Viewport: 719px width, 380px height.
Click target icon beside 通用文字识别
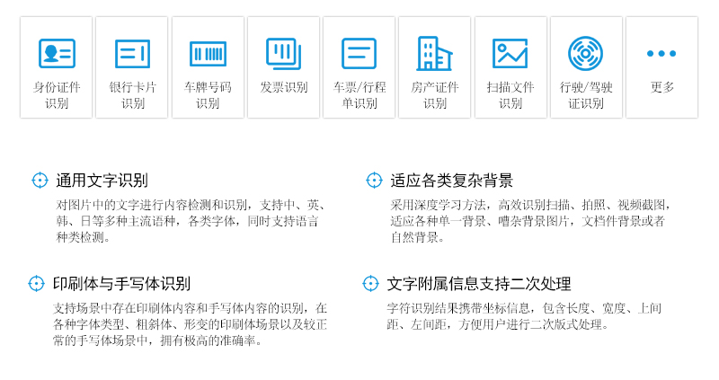(x=40, y=181)
